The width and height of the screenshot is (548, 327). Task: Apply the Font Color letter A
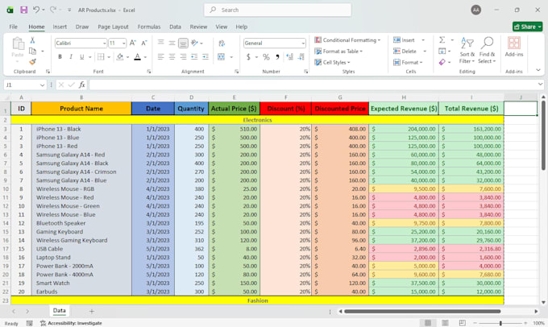[137, 56]
